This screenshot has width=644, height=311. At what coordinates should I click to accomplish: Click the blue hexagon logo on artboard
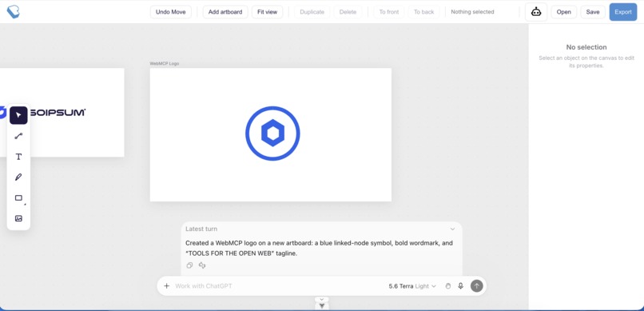(272, 134)
